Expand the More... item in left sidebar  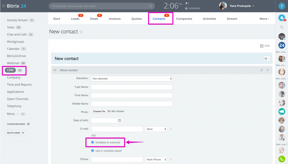13,114
